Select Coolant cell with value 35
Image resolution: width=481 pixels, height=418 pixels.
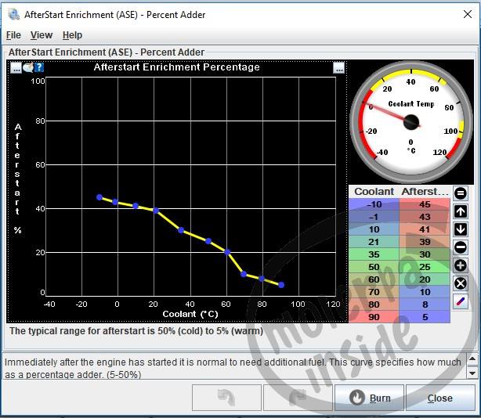pos(374,254)
